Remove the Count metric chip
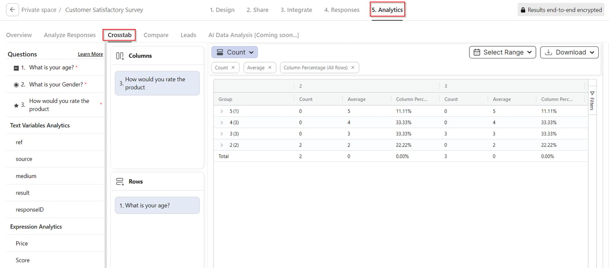 233,68
